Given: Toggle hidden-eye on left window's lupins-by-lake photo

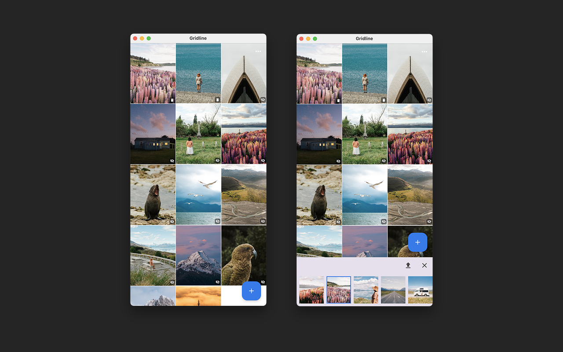Looking at the screenshot, I should click(263, 161).
